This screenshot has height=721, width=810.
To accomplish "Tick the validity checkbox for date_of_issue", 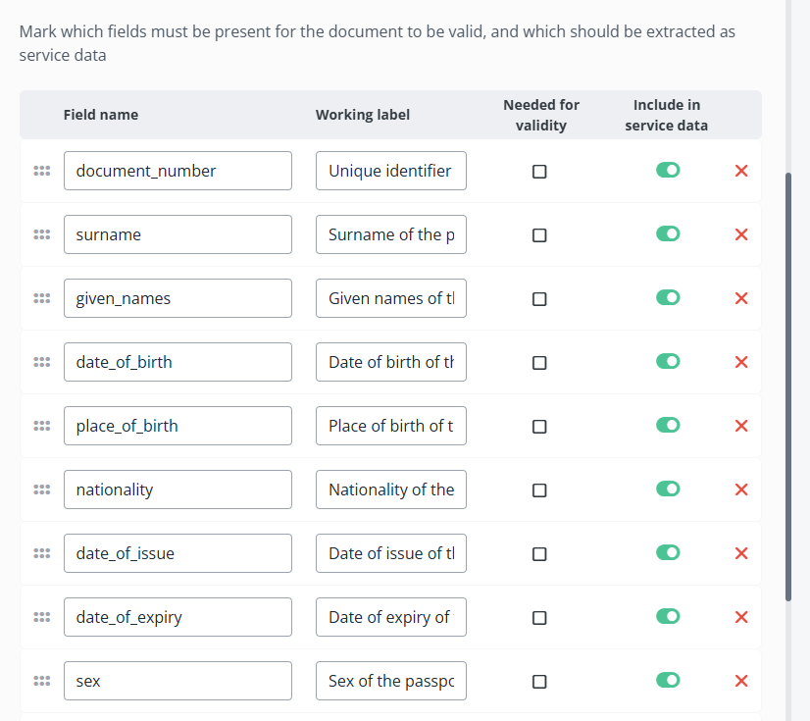I will point(539,554).
